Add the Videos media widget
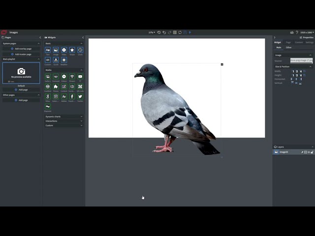 click(x=64, y=77)
